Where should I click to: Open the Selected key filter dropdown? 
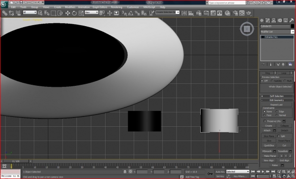tap(238, 172)
